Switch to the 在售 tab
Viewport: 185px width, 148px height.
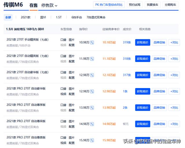point(34,6)
